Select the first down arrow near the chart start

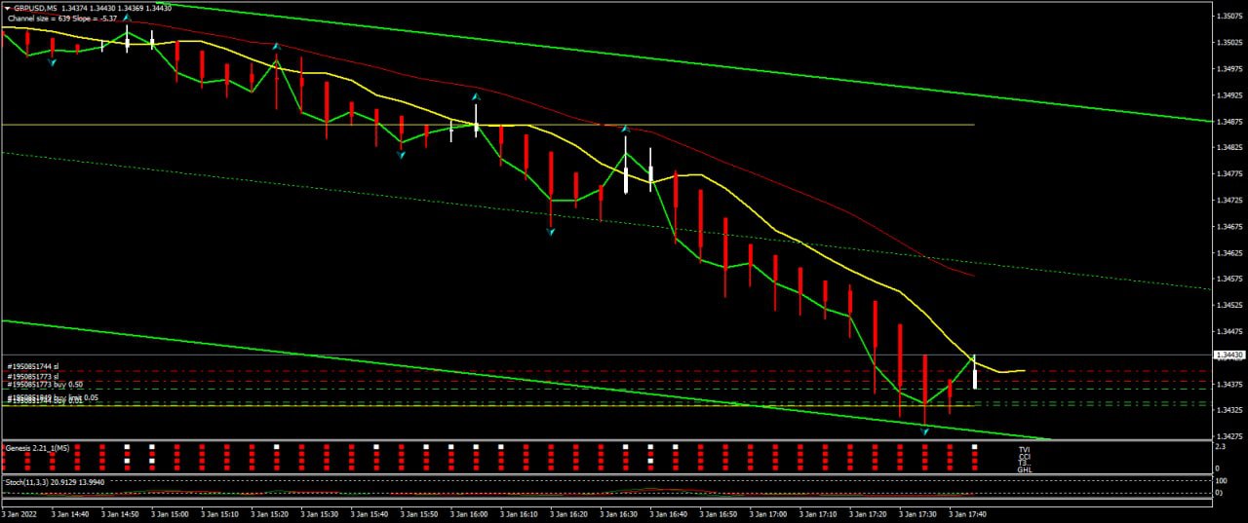click(52, 63)
